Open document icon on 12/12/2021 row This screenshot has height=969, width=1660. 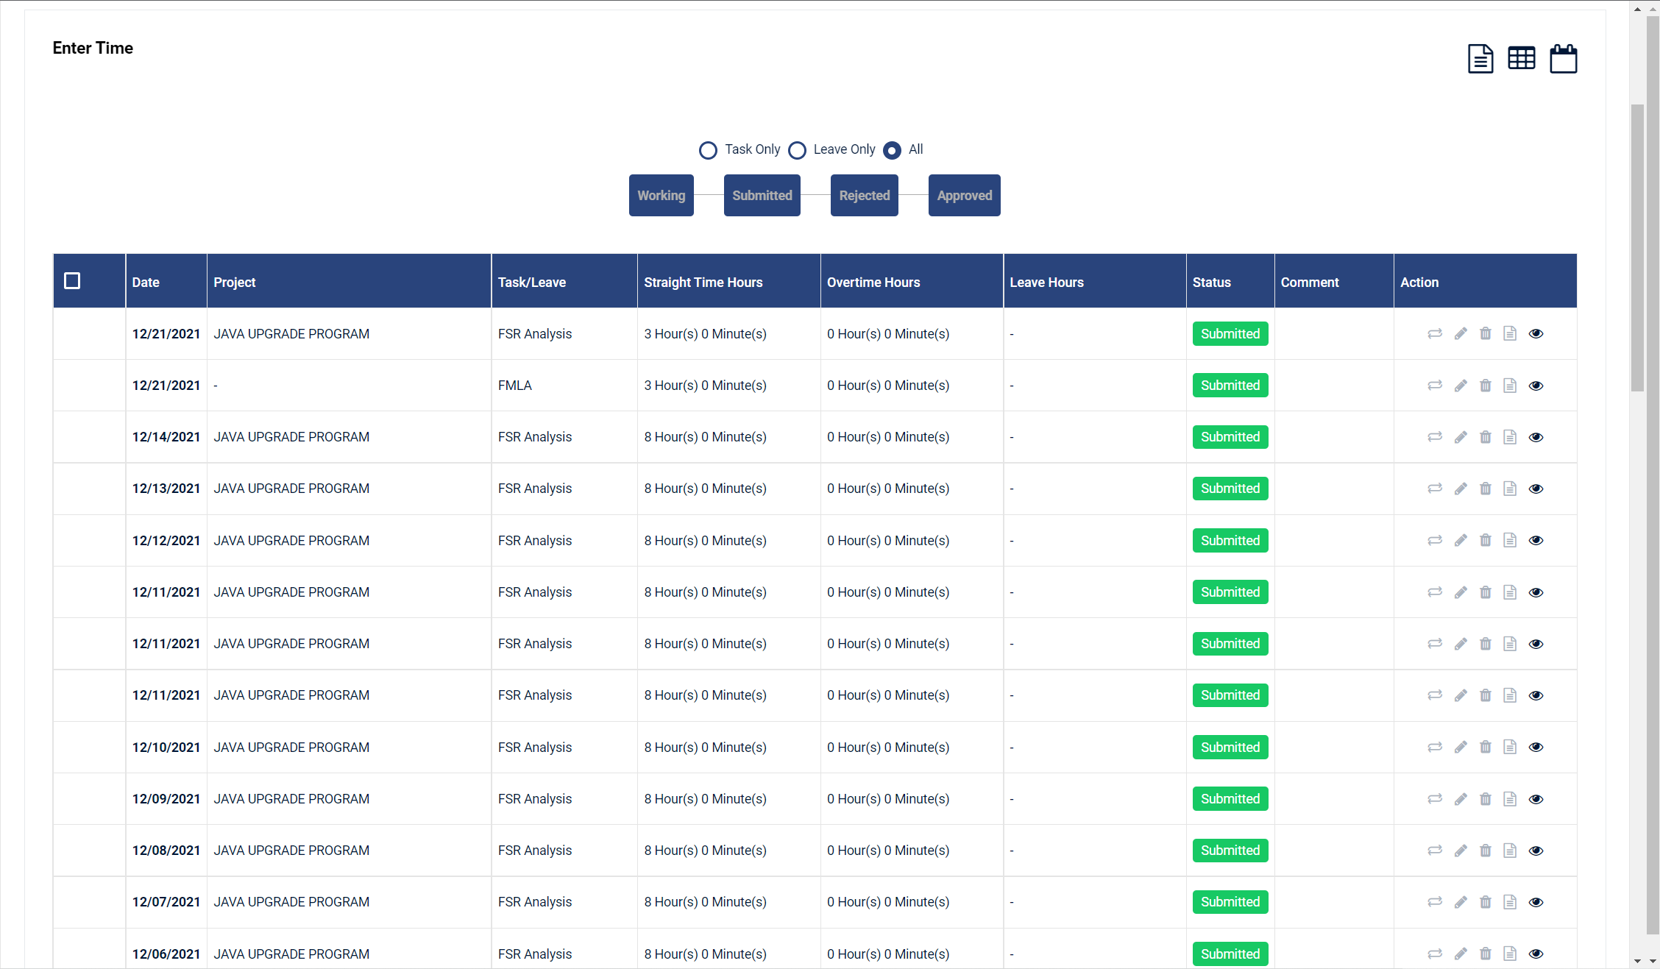click(1510, 540)
